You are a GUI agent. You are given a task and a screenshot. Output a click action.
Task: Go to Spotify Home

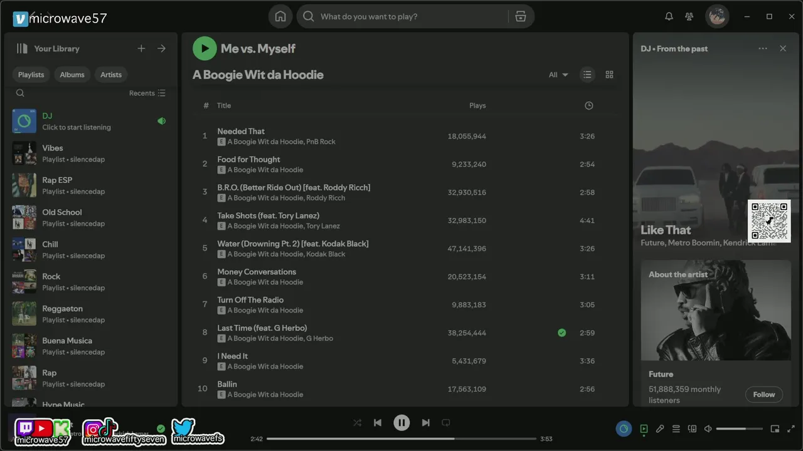point(280,16)
